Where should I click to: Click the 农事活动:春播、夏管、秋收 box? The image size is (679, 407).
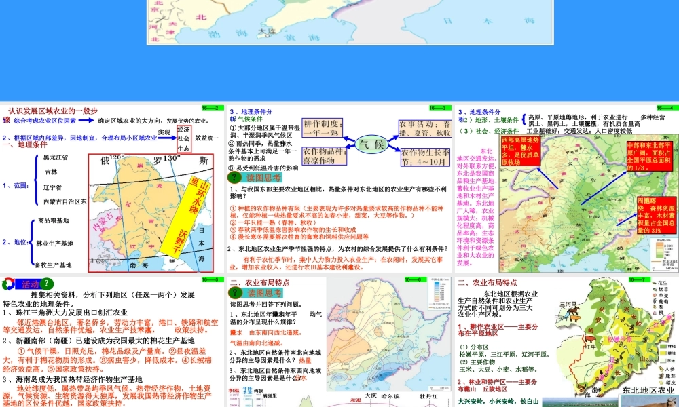tap(425, 128)
